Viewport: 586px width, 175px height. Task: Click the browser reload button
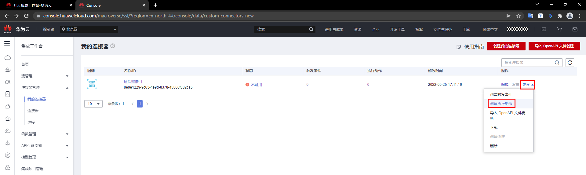tap(26, 16)
